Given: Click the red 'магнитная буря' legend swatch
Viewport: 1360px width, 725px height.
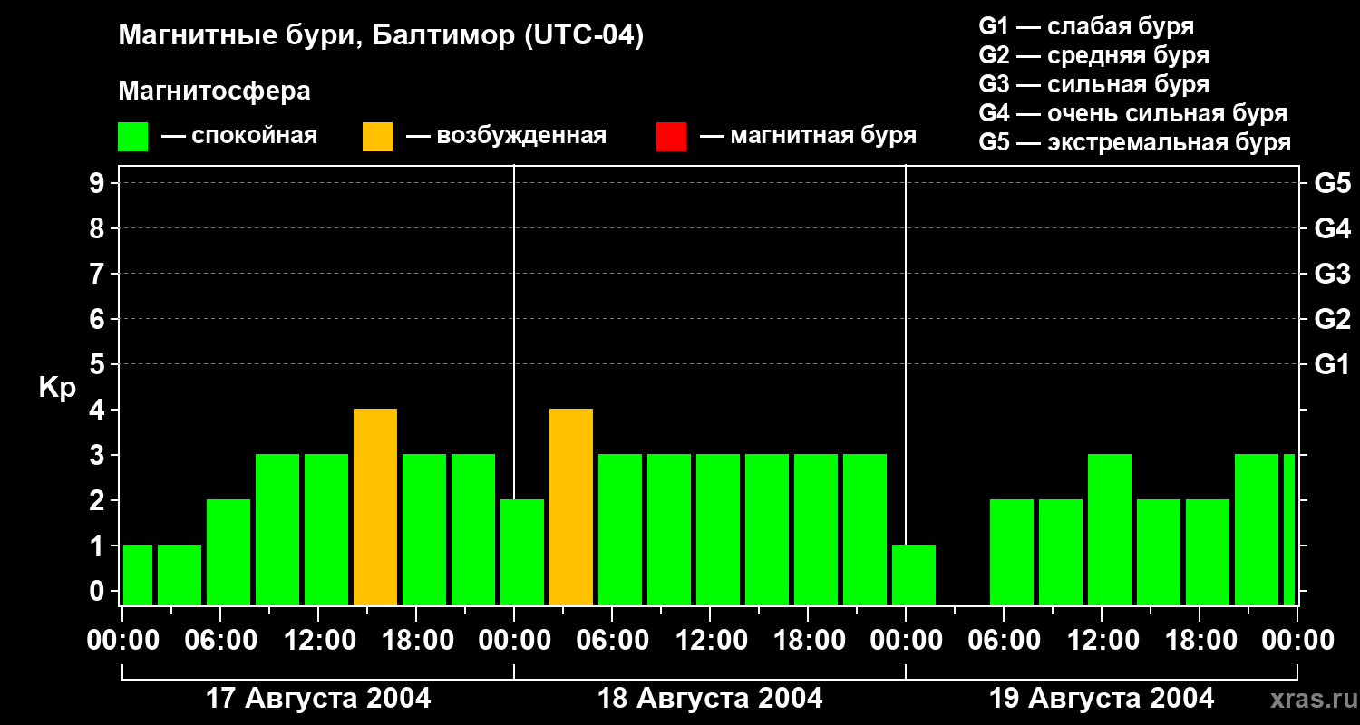Looking at the screenshot, I should (x=671, y=137).
